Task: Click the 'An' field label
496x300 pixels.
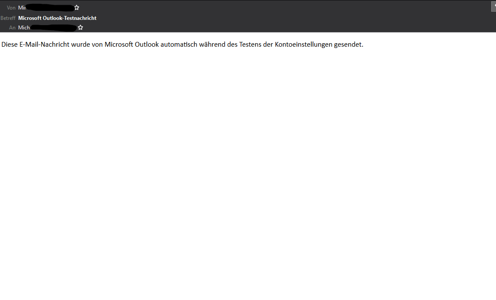Action: tap(13, 28)
